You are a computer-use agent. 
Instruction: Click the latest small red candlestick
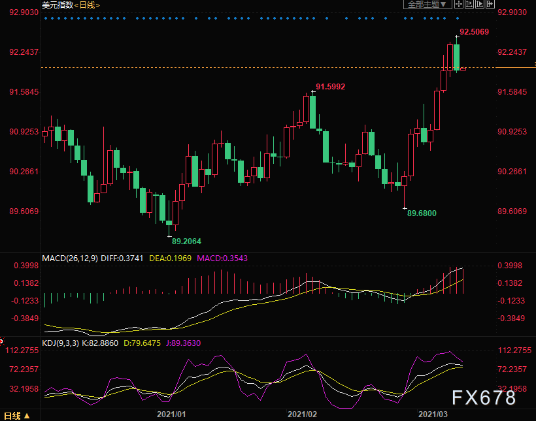(463, 69)
